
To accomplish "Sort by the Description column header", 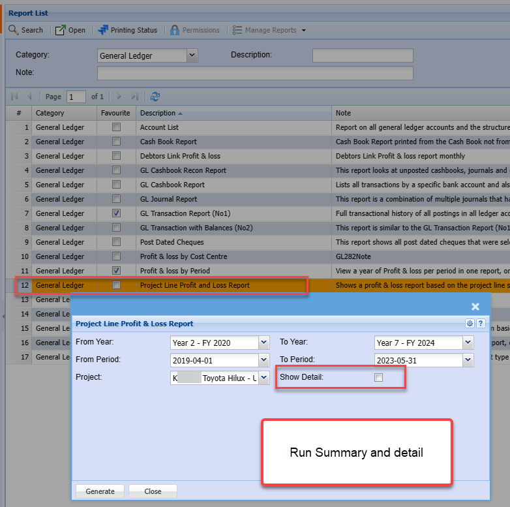I will point(157,114).
